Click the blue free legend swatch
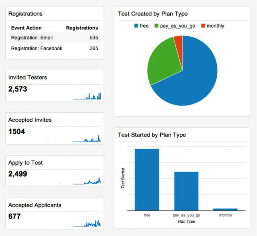Viewport: 257px width, 236px height. point(136,26)
